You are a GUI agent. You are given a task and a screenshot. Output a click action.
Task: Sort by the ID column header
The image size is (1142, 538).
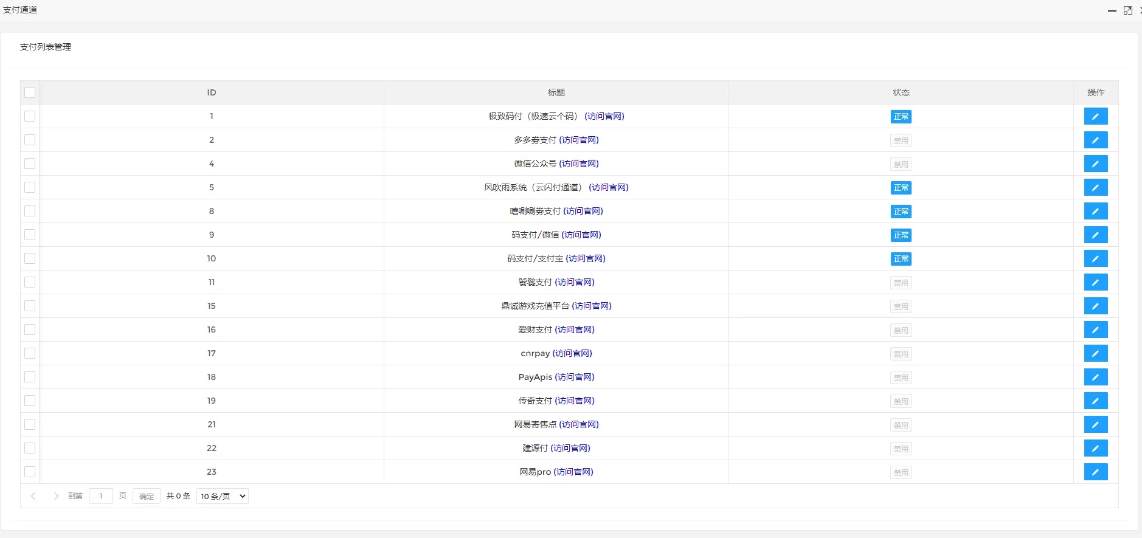point(212,92)
